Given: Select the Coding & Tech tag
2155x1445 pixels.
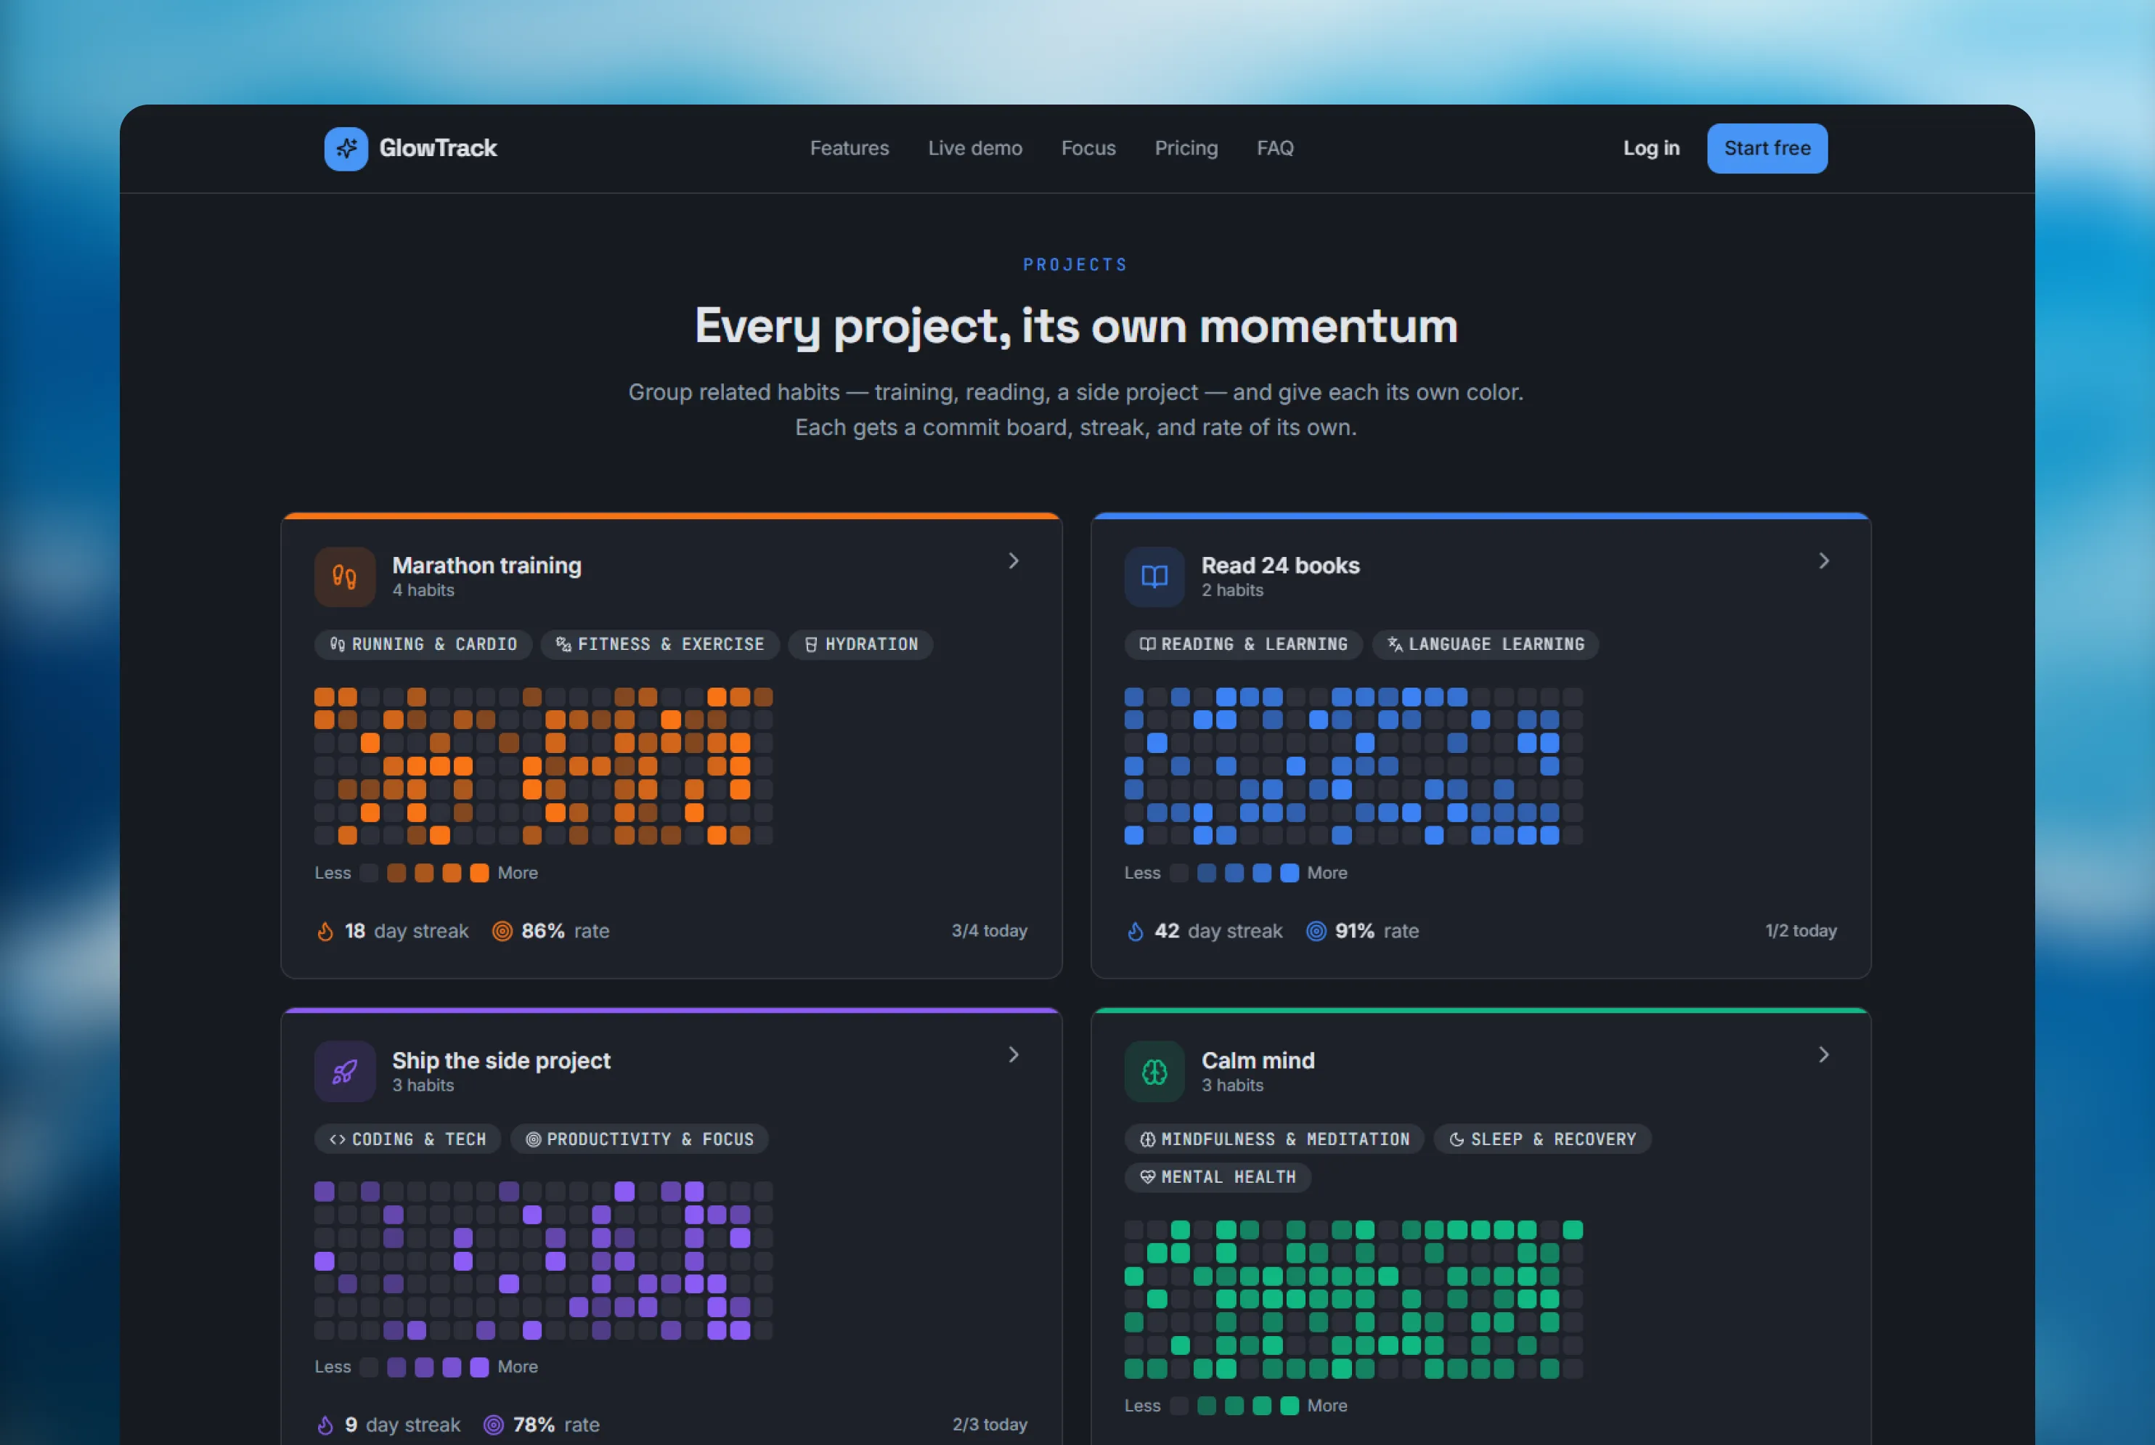Looking at the screenshot, I should [x=407, y=1140].
